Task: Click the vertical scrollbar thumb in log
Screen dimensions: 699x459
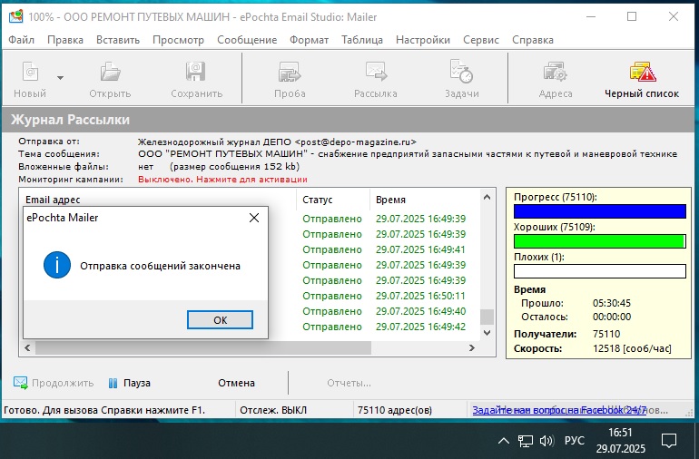Action: point(487,317)
